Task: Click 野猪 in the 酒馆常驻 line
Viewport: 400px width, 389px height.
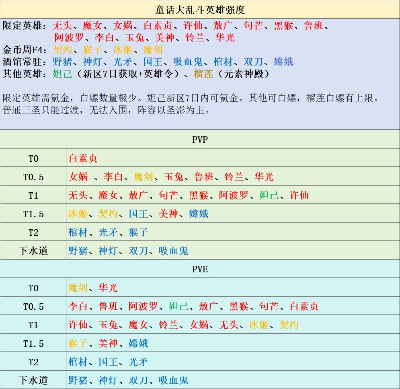Action: pyautogui.click(x=62, y=62)
